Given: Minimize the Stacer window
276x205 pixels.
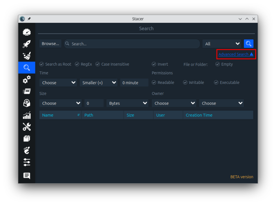Looking at the screenshot, I should click(x=240, y=19).
